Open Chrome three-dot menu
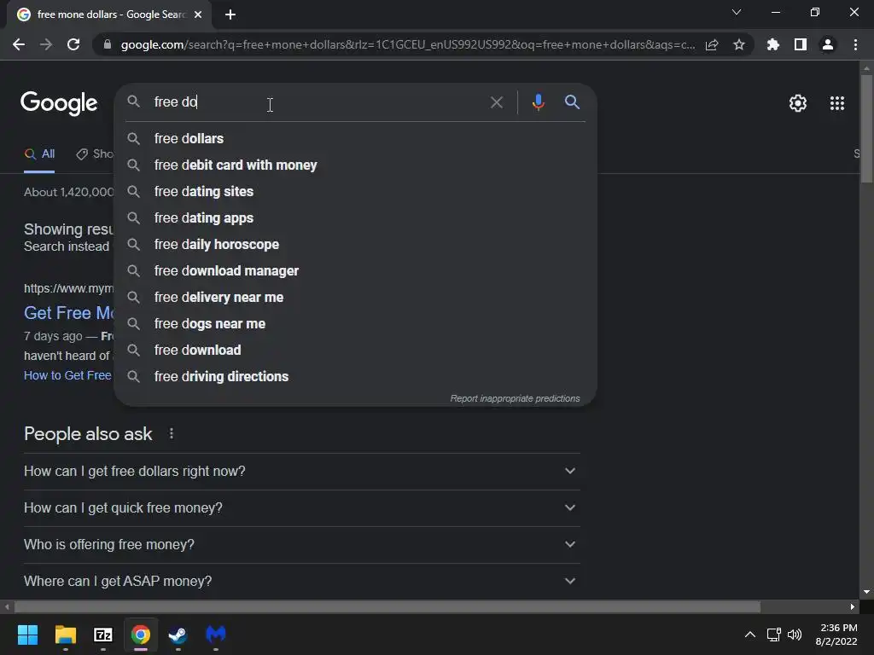Image resolution: width=874 pixels, height=655 pixels. pyautogui.click(x=855, y=44)
